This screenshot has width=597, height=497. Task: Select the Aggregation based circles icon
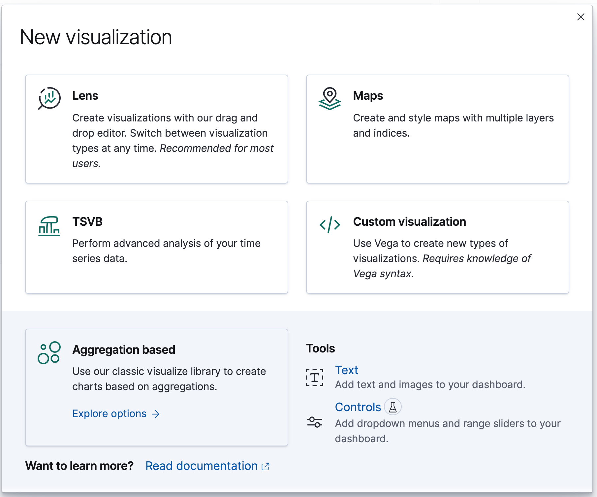(x=48, y=352)
